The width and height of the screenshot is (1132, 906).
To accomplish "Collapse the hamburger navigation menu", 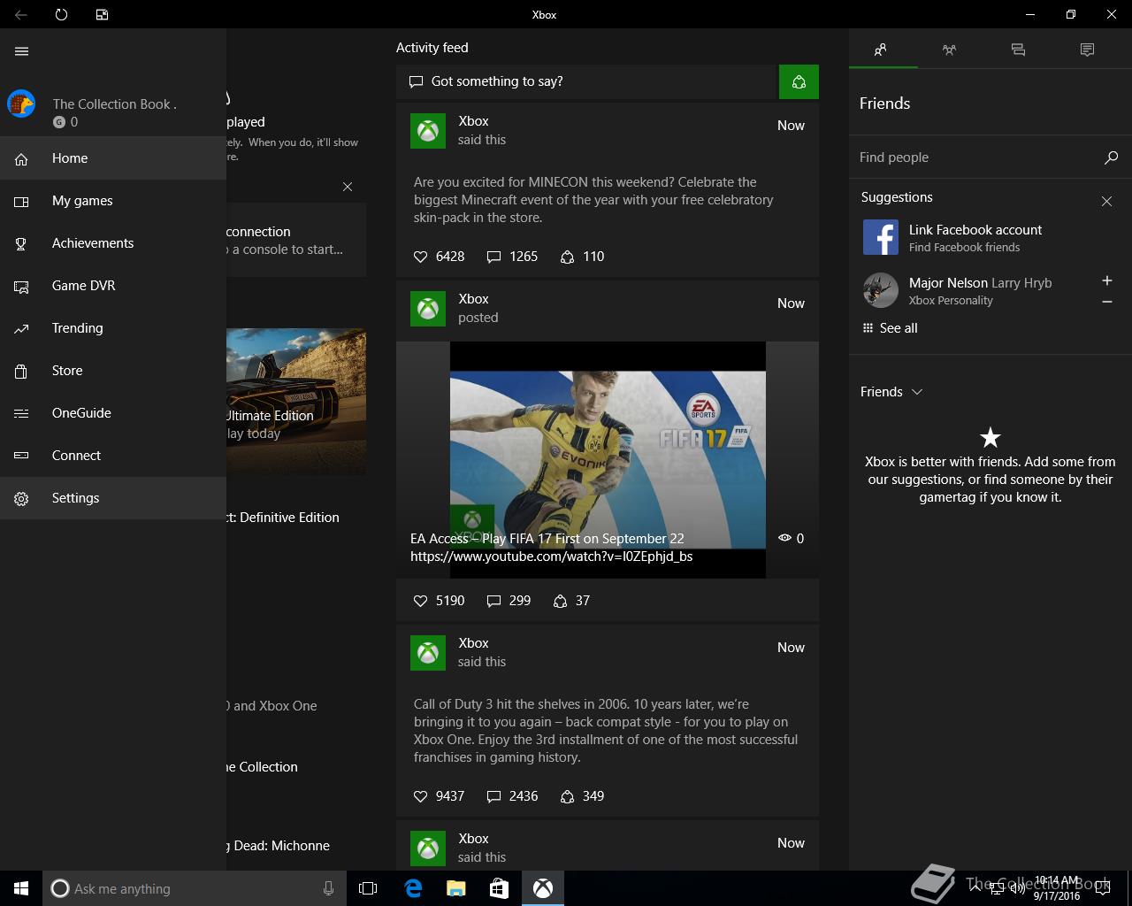I will (x=22, y=51).
